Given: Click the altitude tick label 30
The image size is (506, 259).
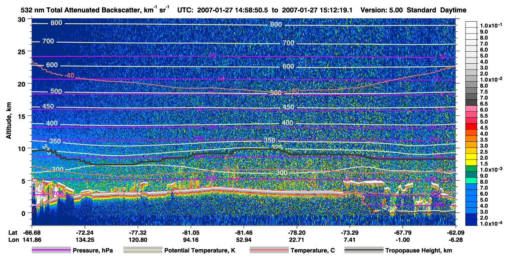Looking at the screenshot, I should [23, 19].
